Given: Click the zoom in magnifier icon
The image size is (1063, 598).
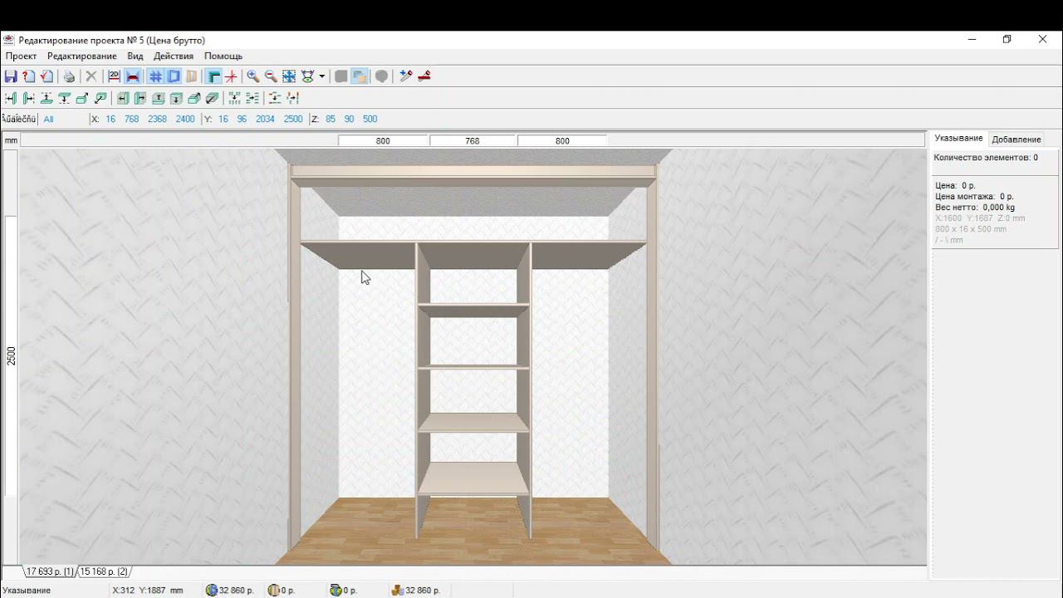Looking at the screenshot, I should 253,76.
